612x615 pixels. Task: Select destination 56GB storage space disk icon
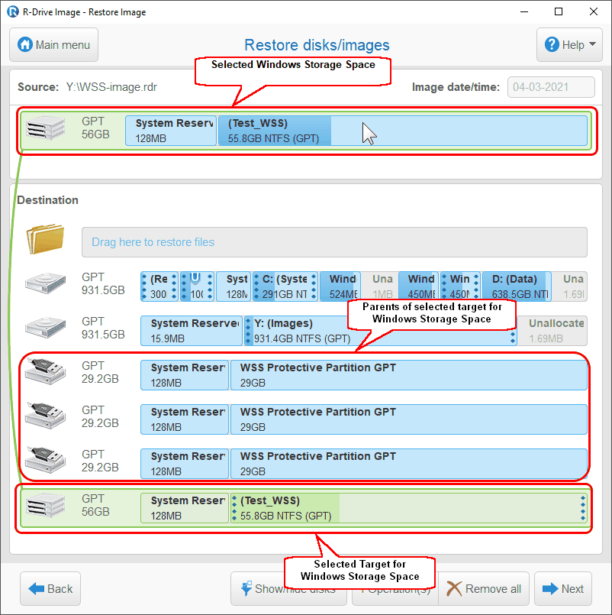pos(45,506)
